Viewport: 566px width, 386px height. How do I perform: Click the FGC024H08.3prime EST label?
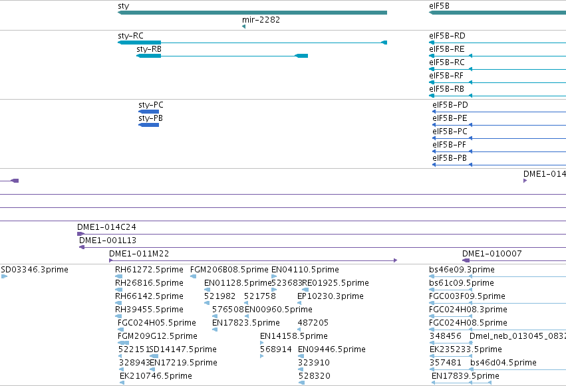pos(468,310)
